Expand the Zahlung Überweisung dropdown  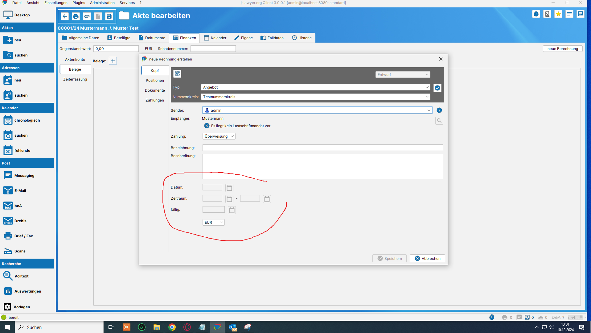pos(219,136)
